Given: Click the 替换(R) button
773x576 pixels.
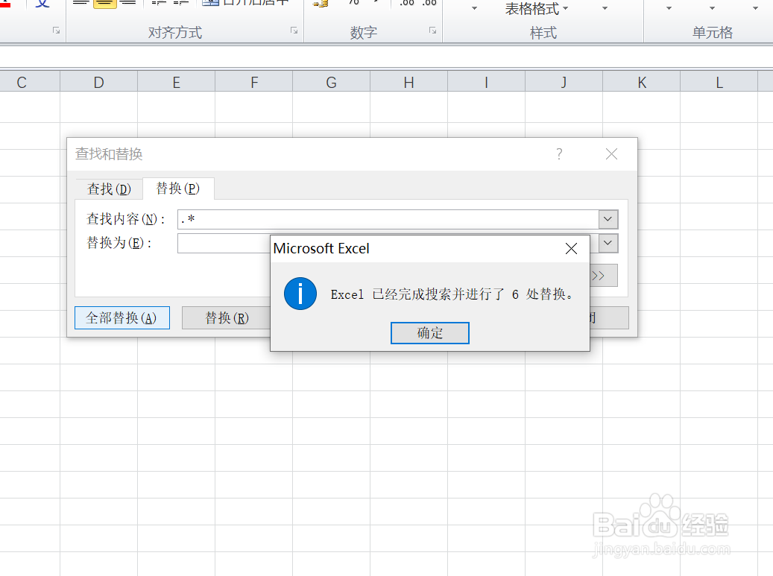Looking at the screenshot, I should point(227,318).
